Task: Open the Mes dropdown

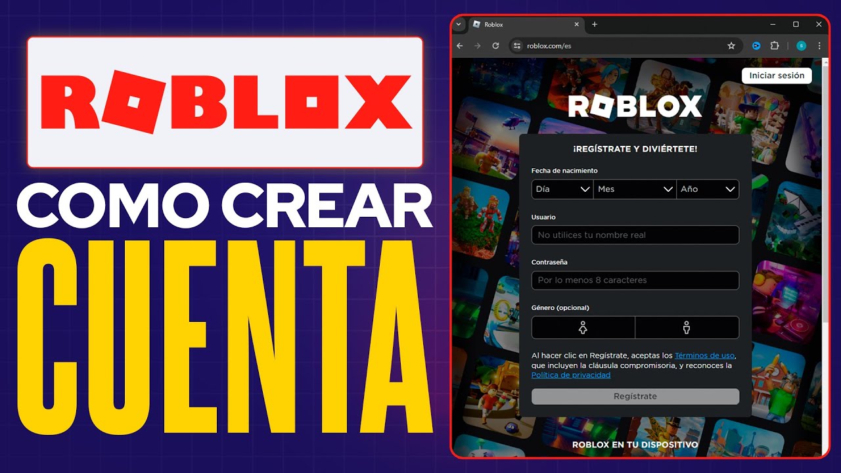Action: coord(635,189)
